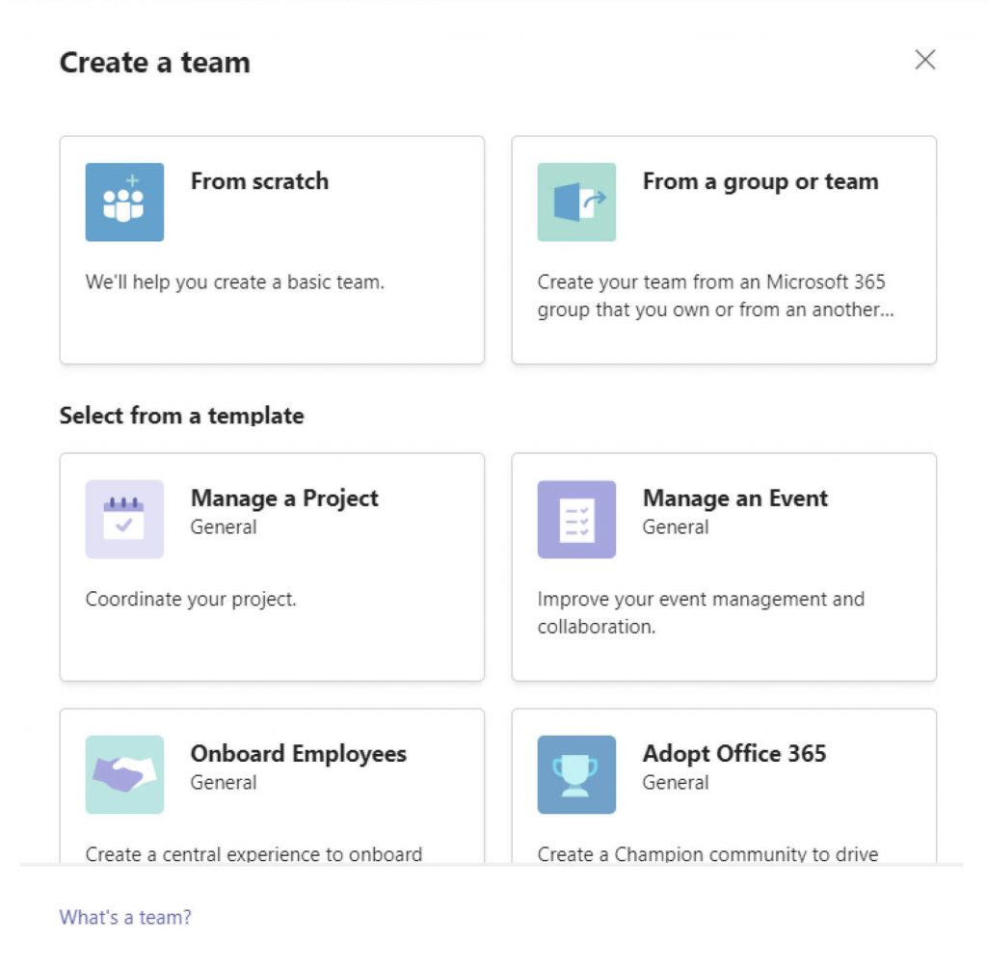
Task: Close the Create a team dialog
Action: (x=924, y=60)
